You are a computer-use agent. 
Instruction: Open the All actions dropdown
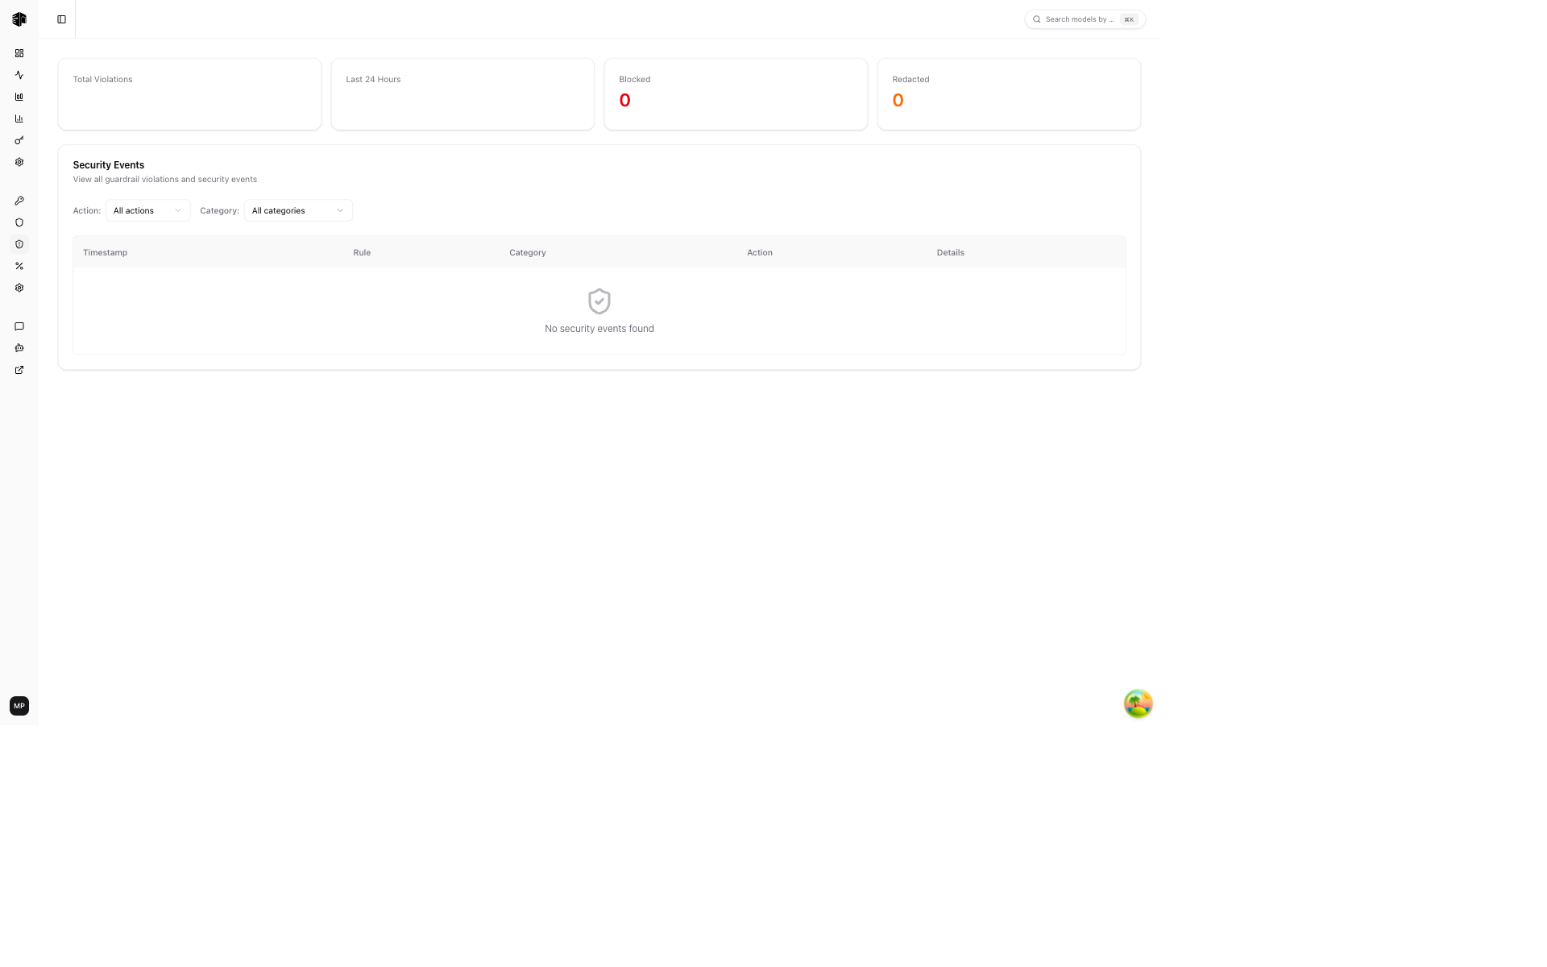[x=147, y=210]
